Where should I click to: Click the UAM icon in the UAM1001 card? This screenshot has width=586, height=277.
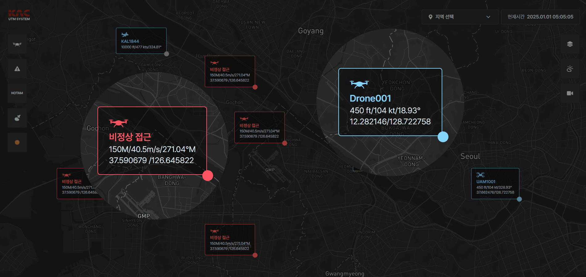click(480, 175)
